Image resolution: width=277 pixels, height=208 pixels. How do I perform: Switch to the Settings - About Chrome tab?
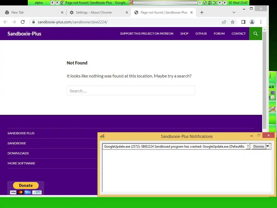(97, 12)
